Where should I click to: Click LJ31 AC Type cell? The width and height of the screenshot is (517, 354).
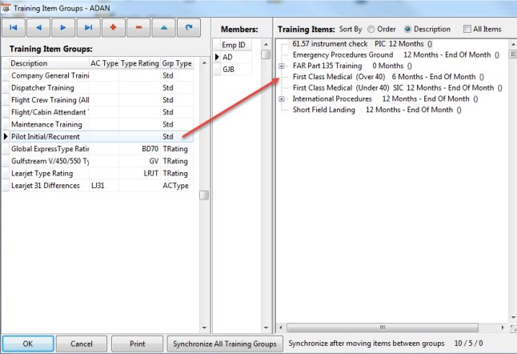(x=104, y=186)
